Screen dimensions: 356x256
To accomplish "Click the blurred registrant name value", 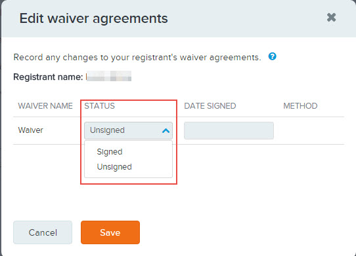I will (x=108, y=76).
